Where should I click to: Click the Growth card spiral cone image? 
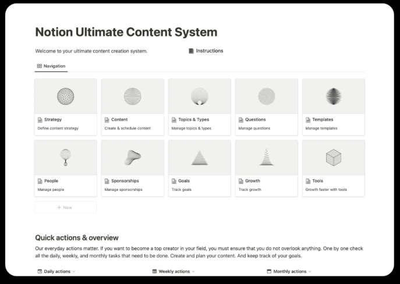267,157
